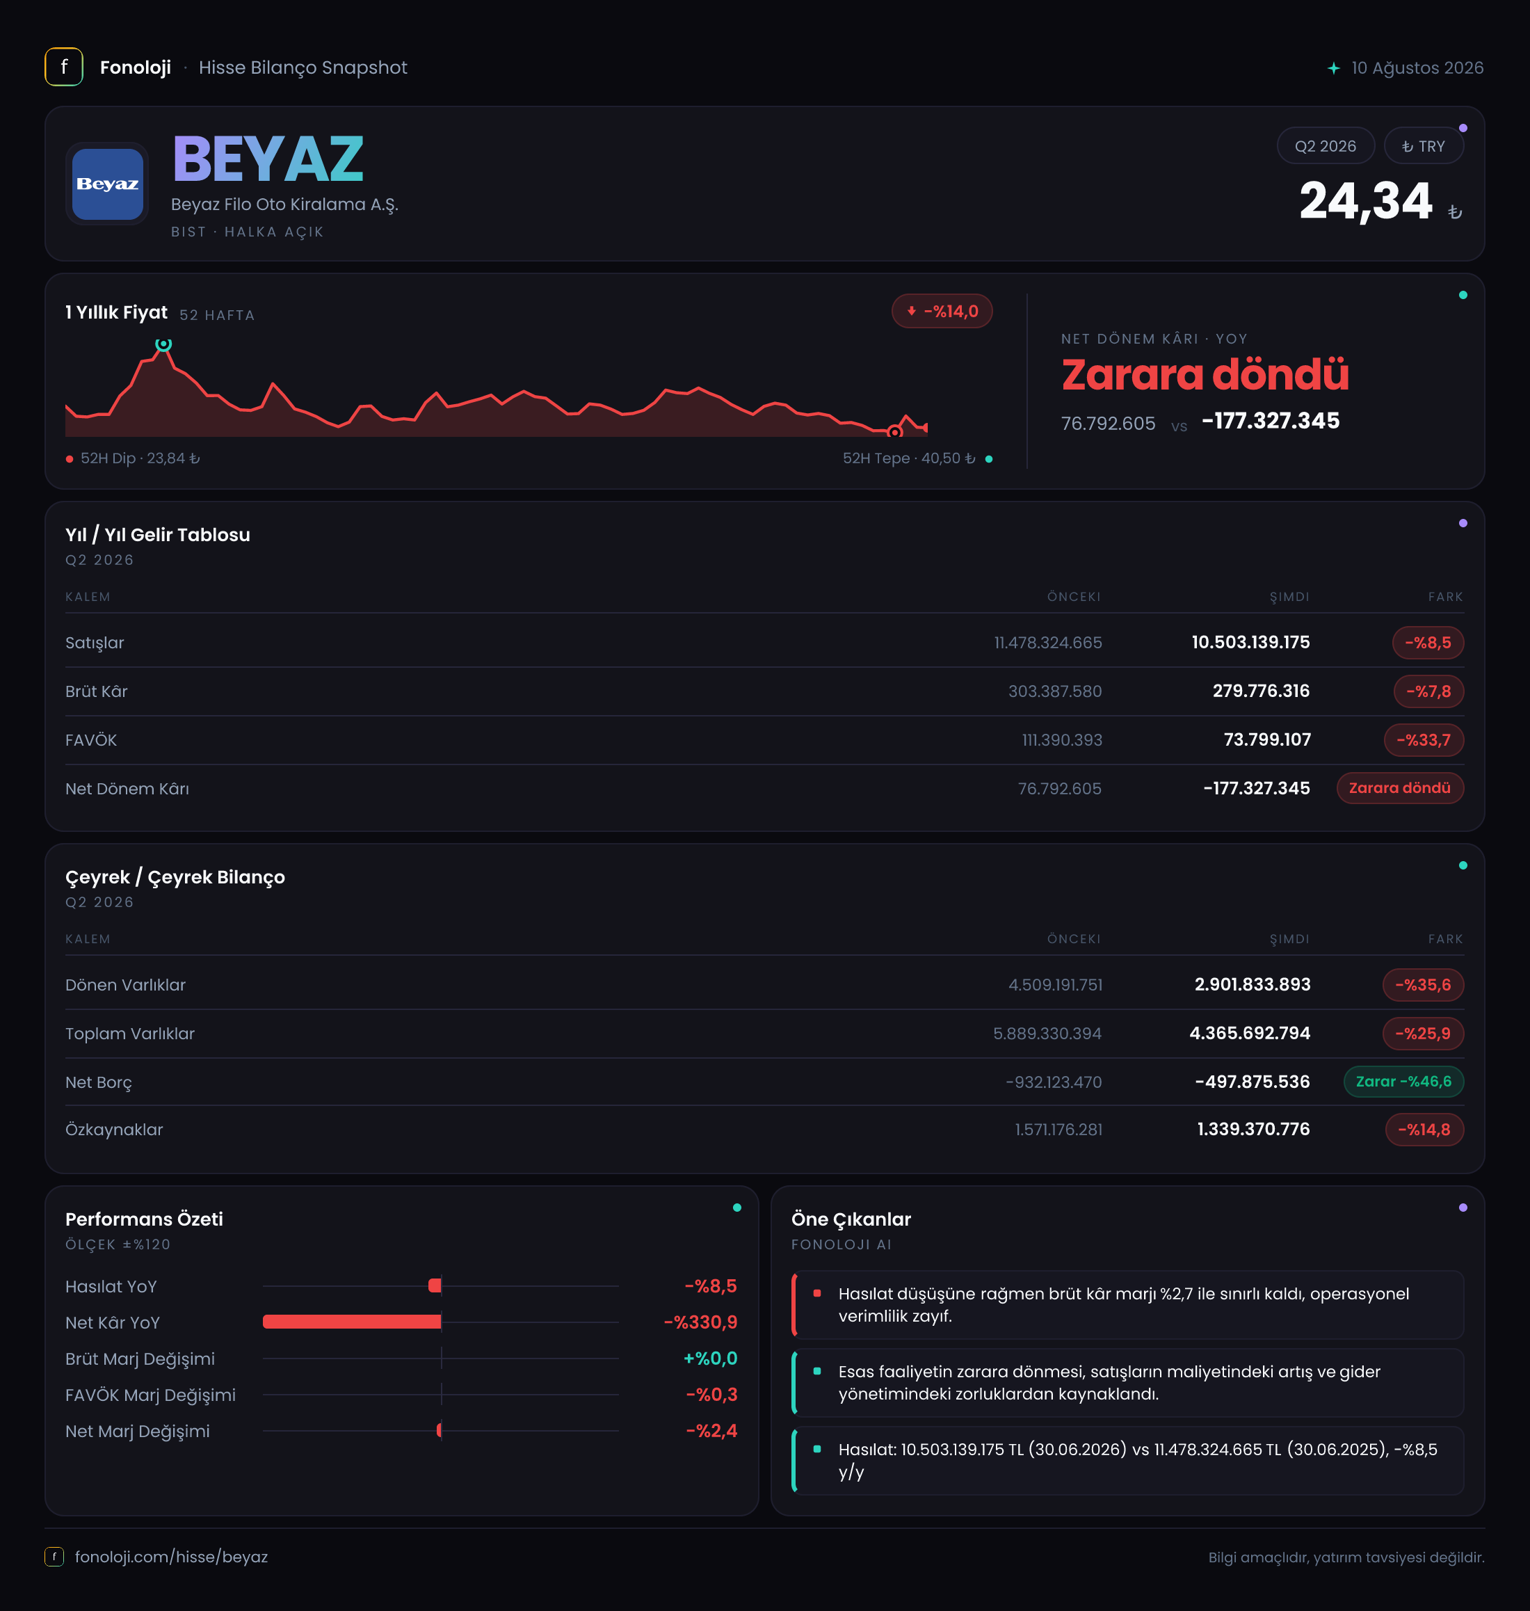Image resolution: width=1530 pixels, height=1611 pixels.
Task: Click the Öne Çıkanlar heading
Action: [851, 1219]
